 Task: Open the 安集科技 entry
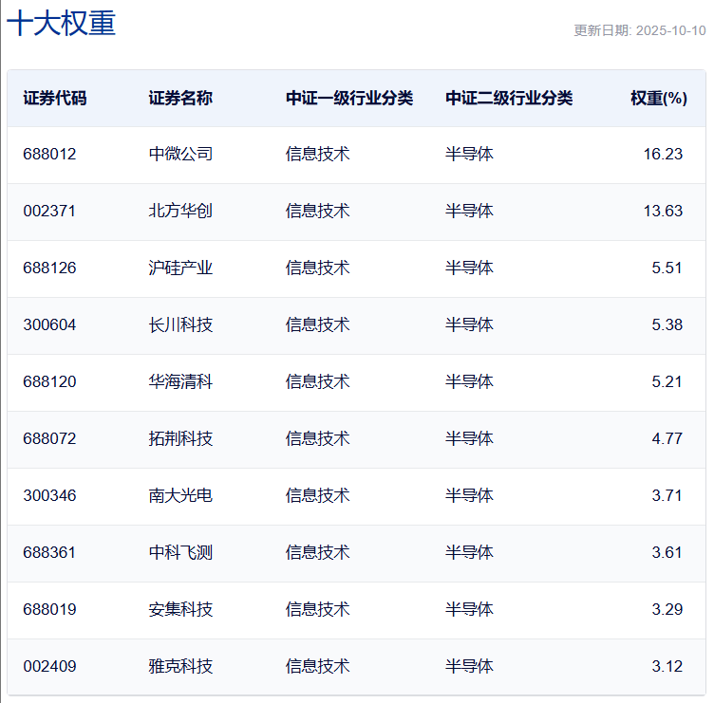click(x=180, y=609)
